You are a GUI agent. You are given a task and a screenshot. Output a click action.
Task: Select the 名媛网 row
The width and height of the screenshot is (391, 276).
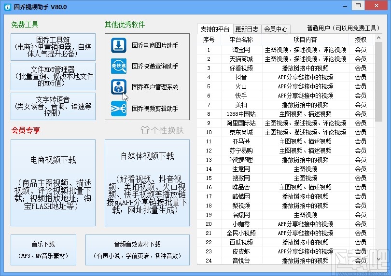pos(286,215)
